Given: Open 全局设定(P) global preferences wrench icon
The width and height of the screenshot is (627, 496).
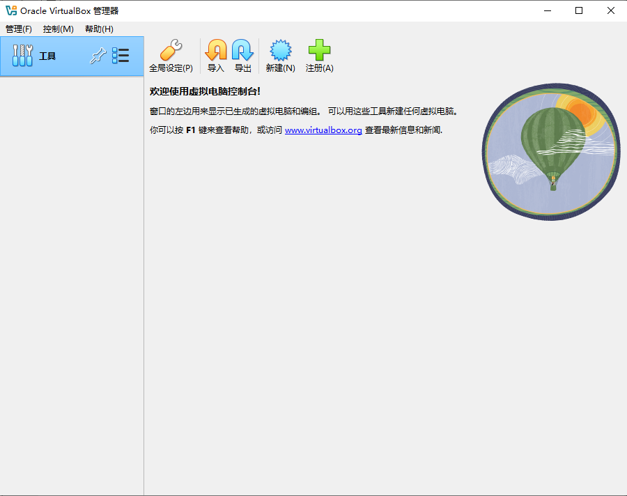Looking at the screenshot, I should coord(171,50).
